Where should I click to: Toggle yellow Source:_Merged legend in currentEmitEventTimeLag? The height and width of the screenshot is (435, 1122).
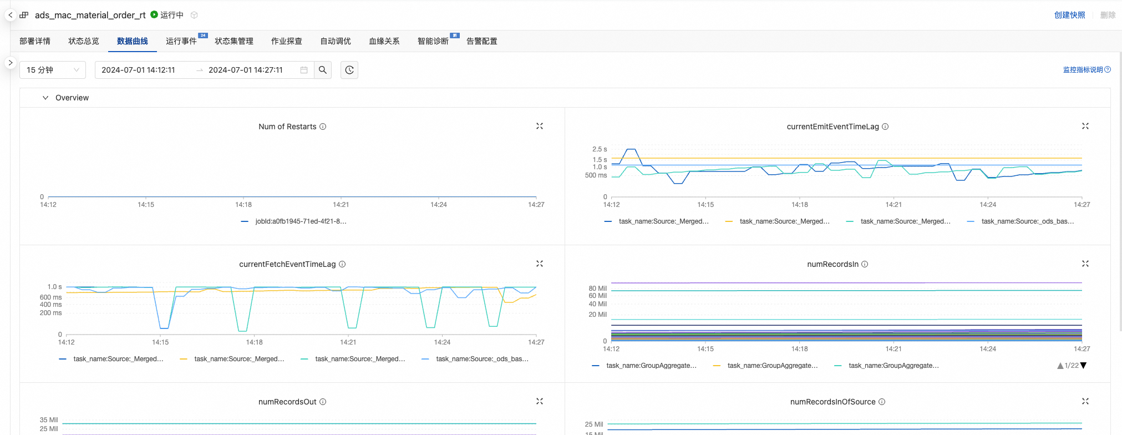click(778, 221)
